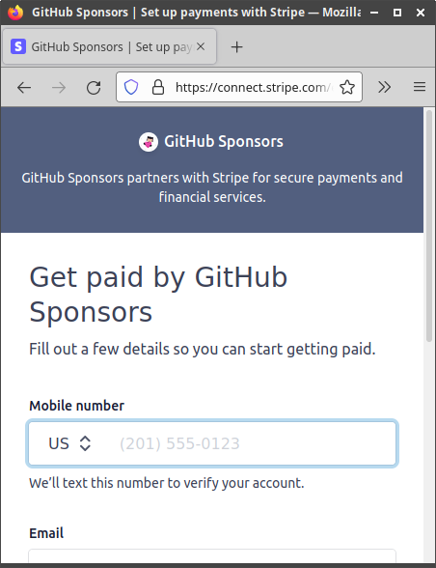Go back to previous page

(x=24, y=87)
